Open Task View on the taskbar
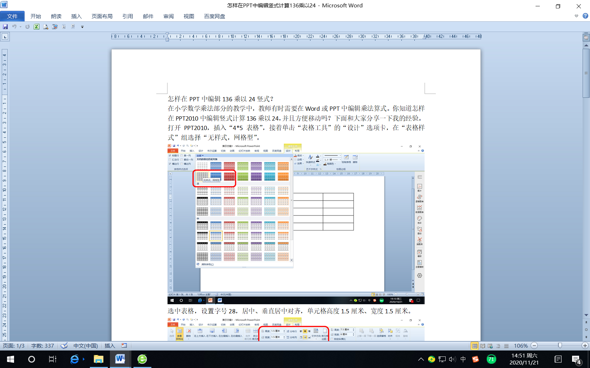 [53, 359]
